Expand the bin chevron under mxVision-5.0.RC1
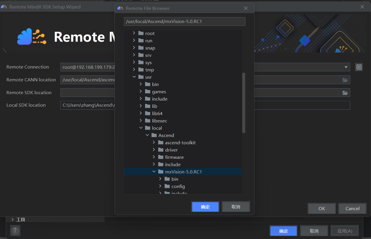Screen dimensions: 371x239 [160, 179]
